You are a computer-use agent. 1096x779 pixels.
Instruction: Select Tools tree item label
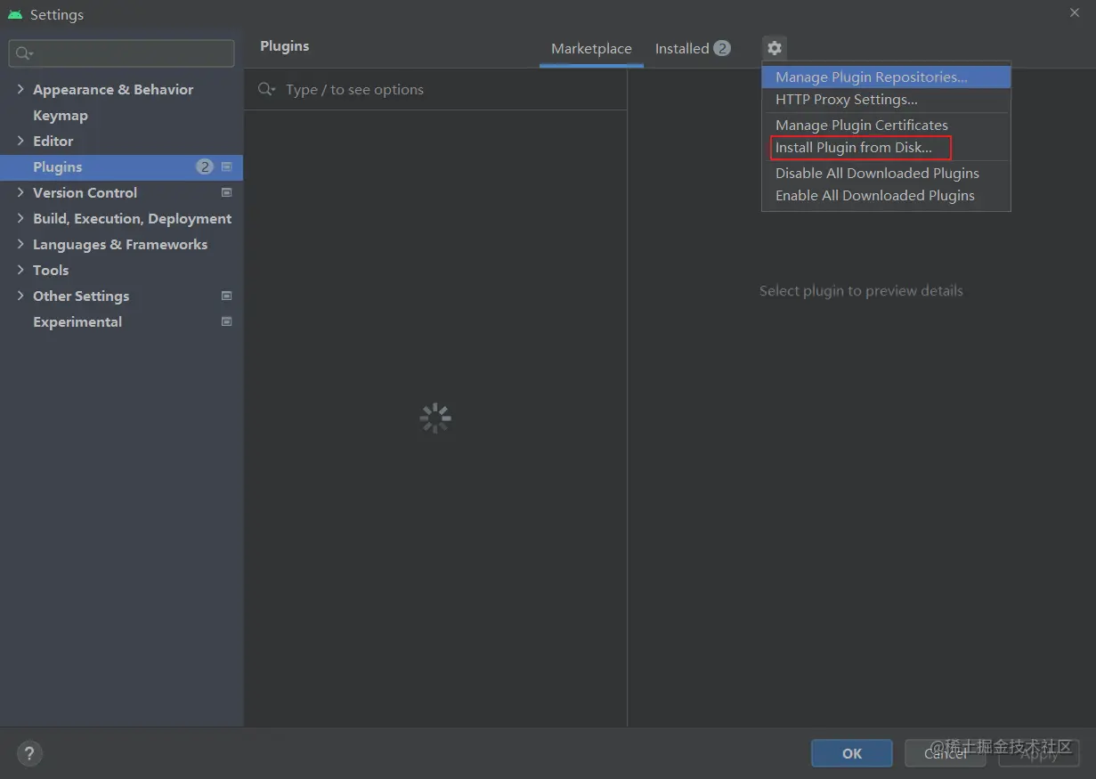[x=51, y=270]
